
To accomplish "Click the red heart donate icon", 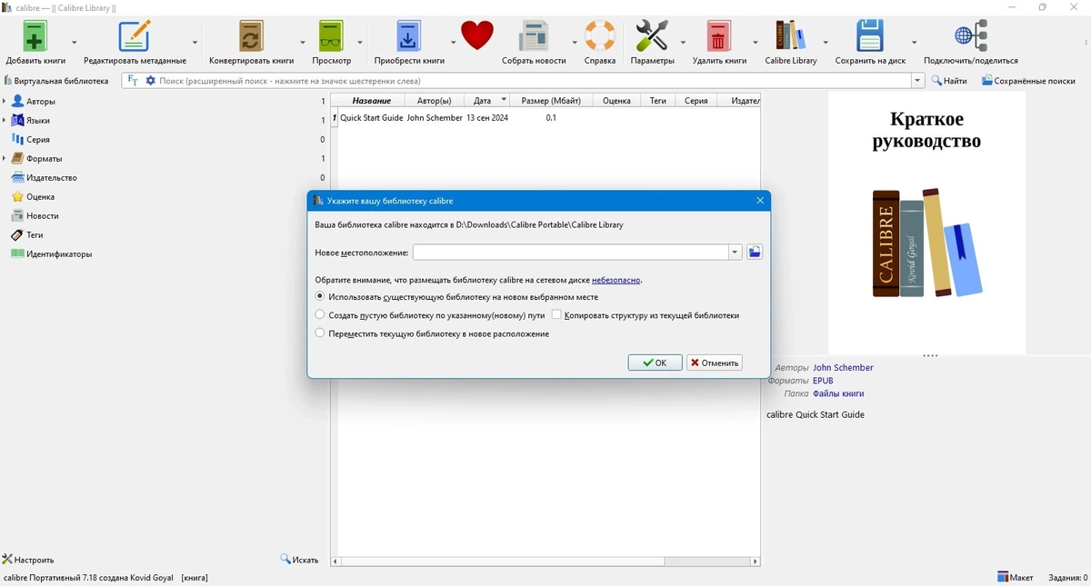I will tap(477, 36).
